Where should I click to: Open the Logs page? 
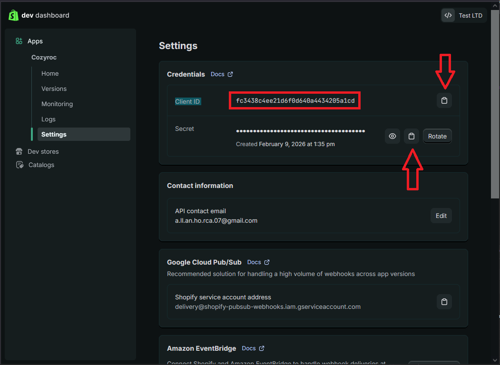pos(49,119)
